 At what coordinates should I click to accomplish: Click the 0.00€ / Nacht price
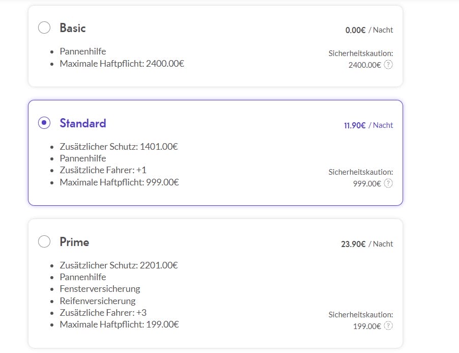[x=369, y=30]
